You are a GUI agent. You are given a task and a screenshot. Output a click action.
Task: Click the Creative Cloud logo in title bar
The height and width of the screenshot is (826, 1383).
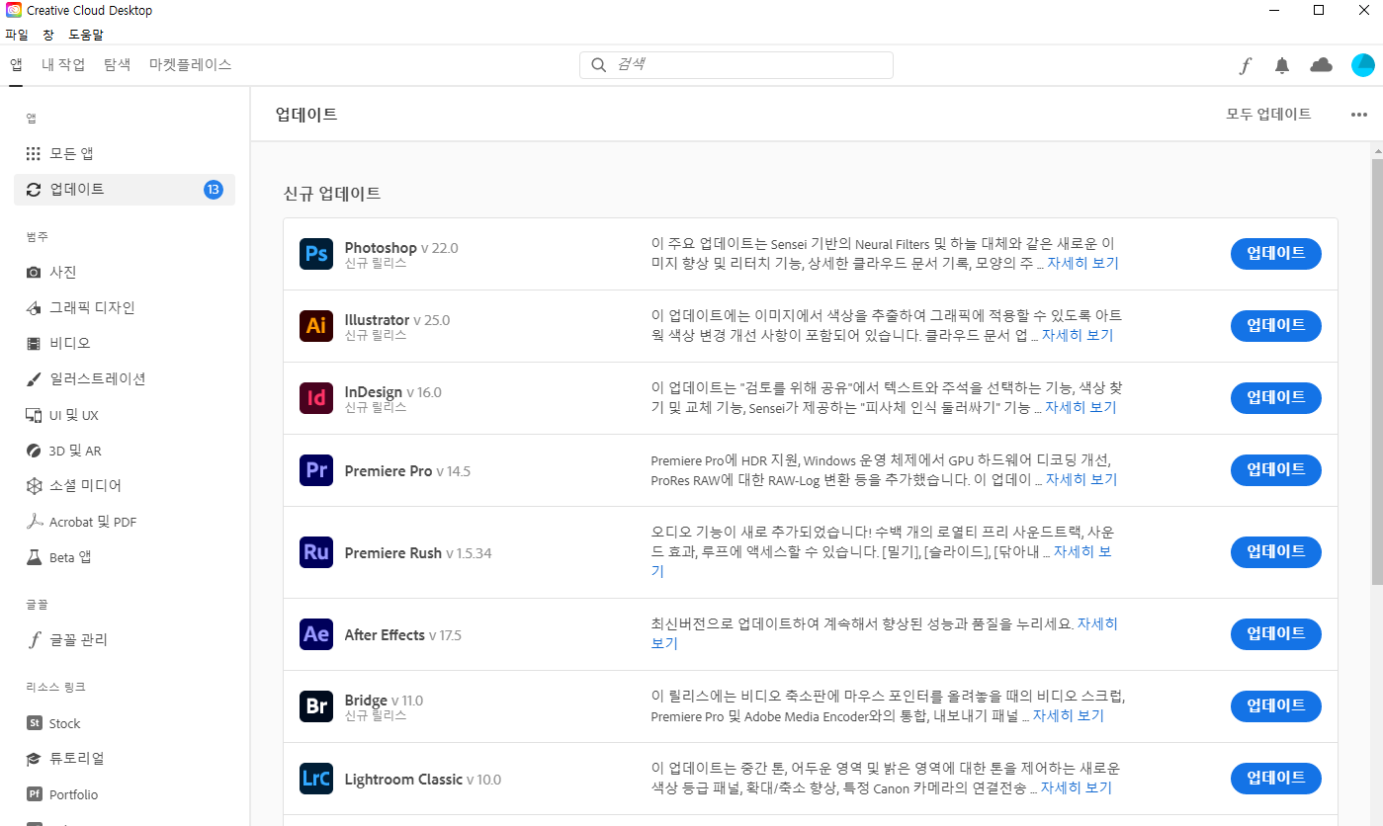coord(13,10)
